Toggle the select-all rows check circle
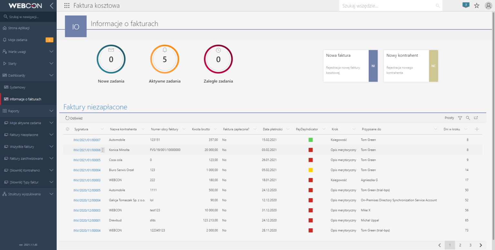Image resolution: width=495 pixels, height=250 pixels. (x=67, y=129)
